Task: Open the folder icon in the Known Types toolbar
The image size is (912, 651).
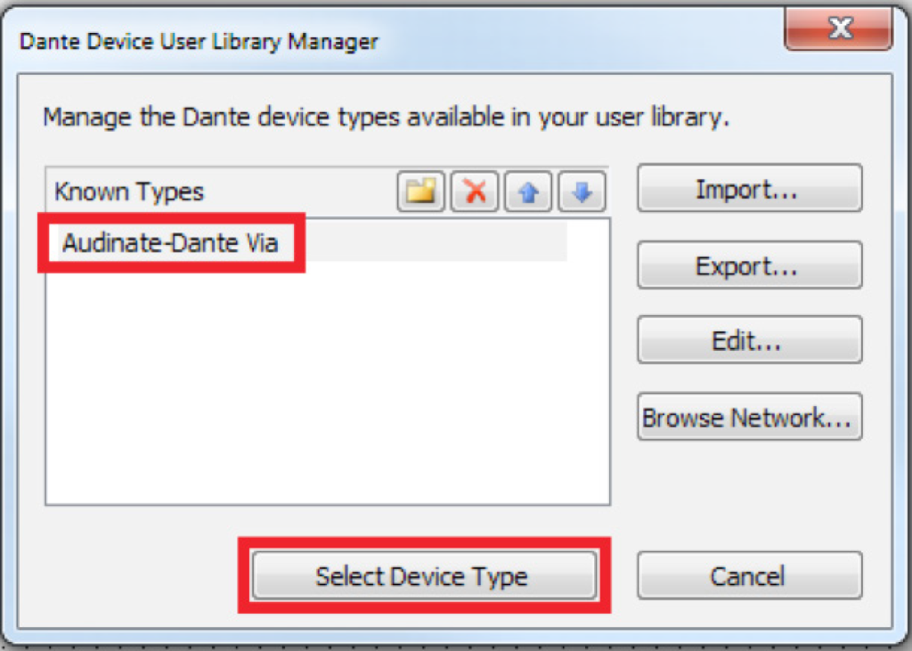Action: click(419, 191)
